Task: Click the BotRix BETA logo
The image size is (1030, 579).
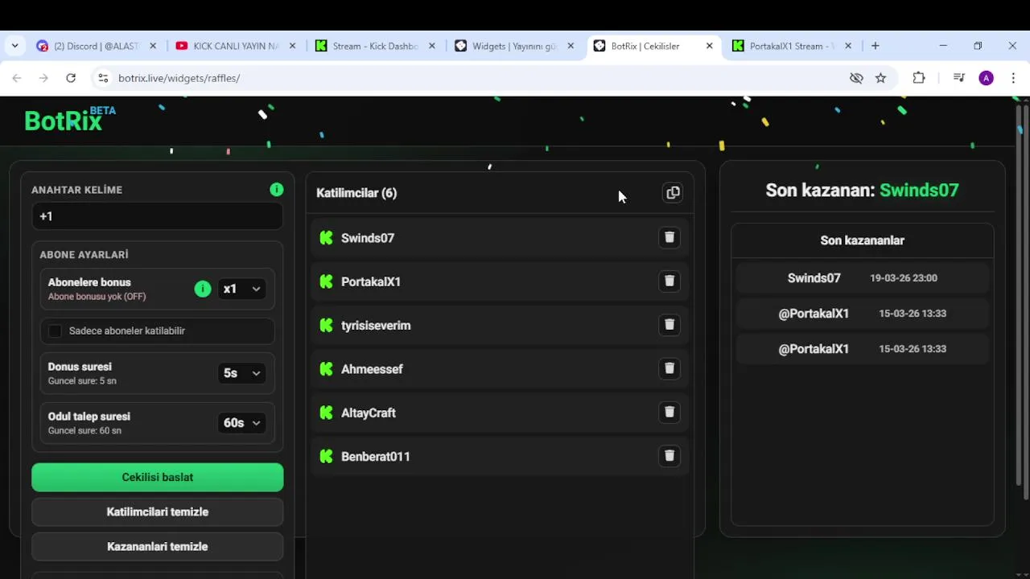Action: click(x=70, y=119)
